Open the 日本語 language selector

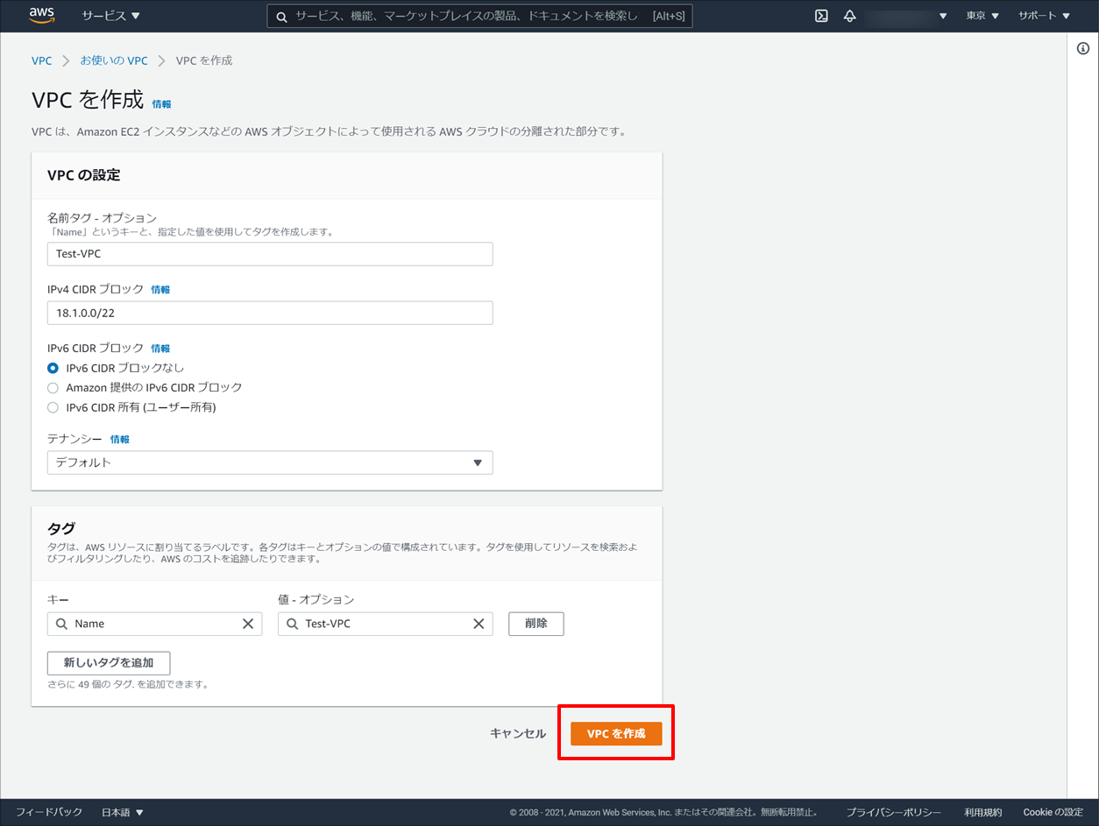(123, 812)
